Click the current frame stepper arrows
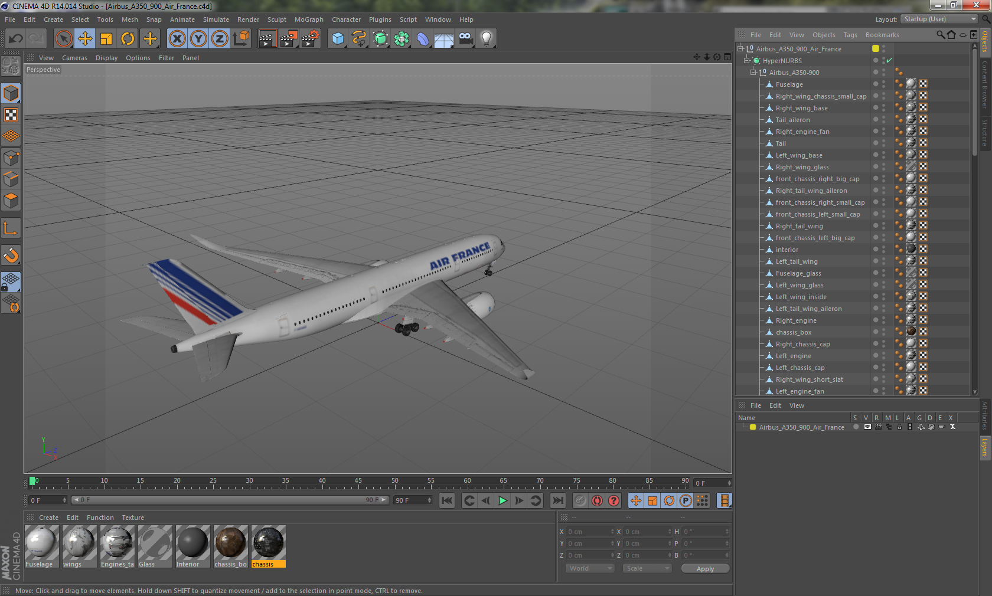This screenshot has height=596, width=992. pos(729,483)
